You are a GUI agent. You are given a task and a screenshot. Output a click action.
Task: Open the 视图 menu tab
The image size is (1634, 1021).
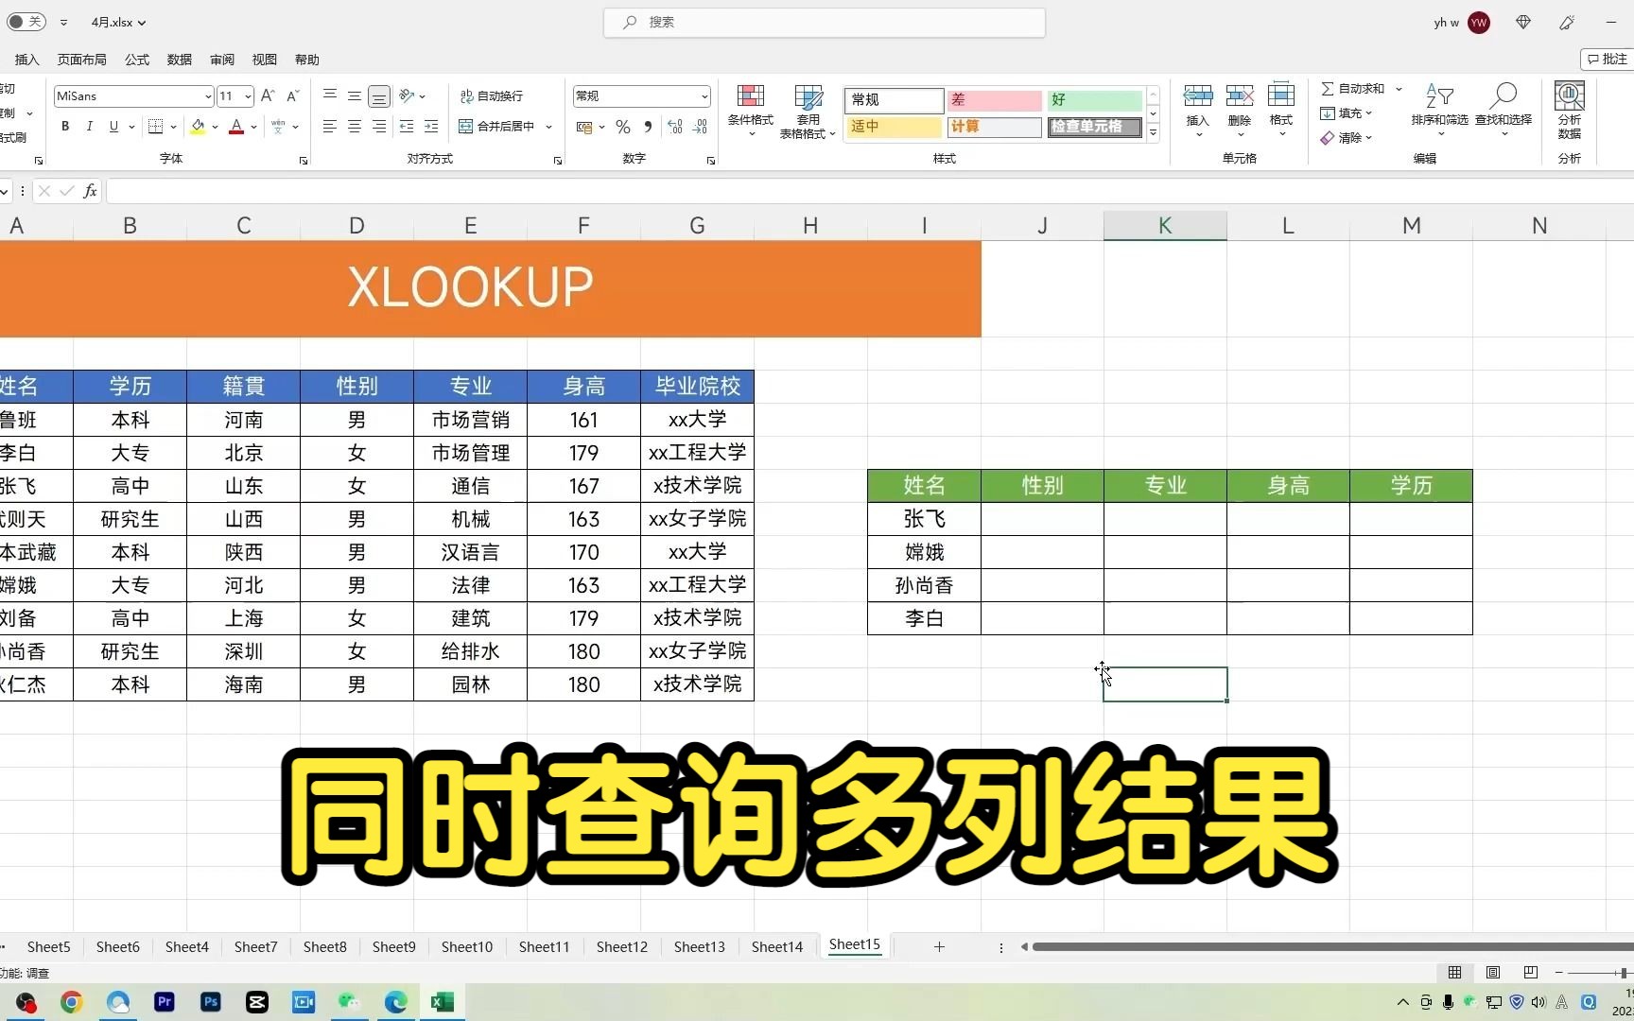(x=264, y=59)
